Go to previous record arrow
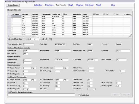Screen dimensions: 139x104 [x=30, y=39]
